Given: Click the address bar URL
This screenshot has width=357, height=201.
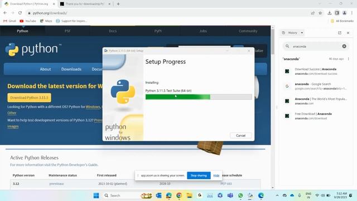Looking at the screenshot, I should pyautogui.click(x=50, y=13).
